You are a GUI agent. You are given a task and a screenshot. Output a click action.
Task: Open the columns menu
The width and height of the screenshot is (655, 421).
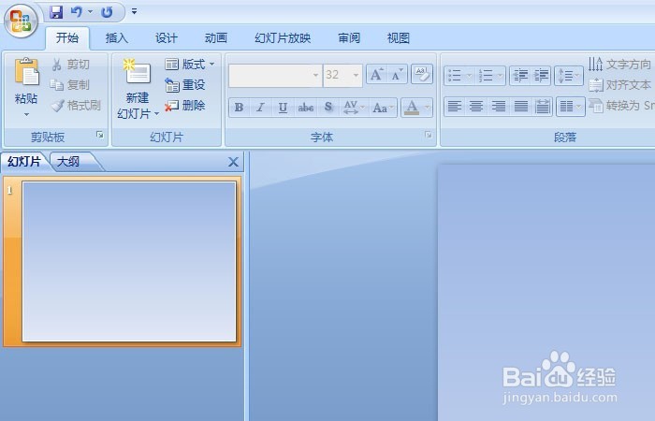pos(571,106)
